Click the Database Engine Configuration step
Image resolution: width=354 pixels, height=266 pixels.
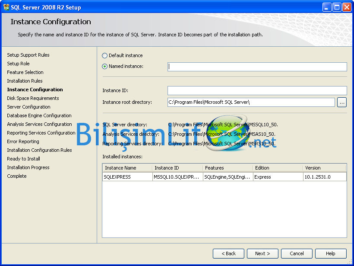click(39, 115)
